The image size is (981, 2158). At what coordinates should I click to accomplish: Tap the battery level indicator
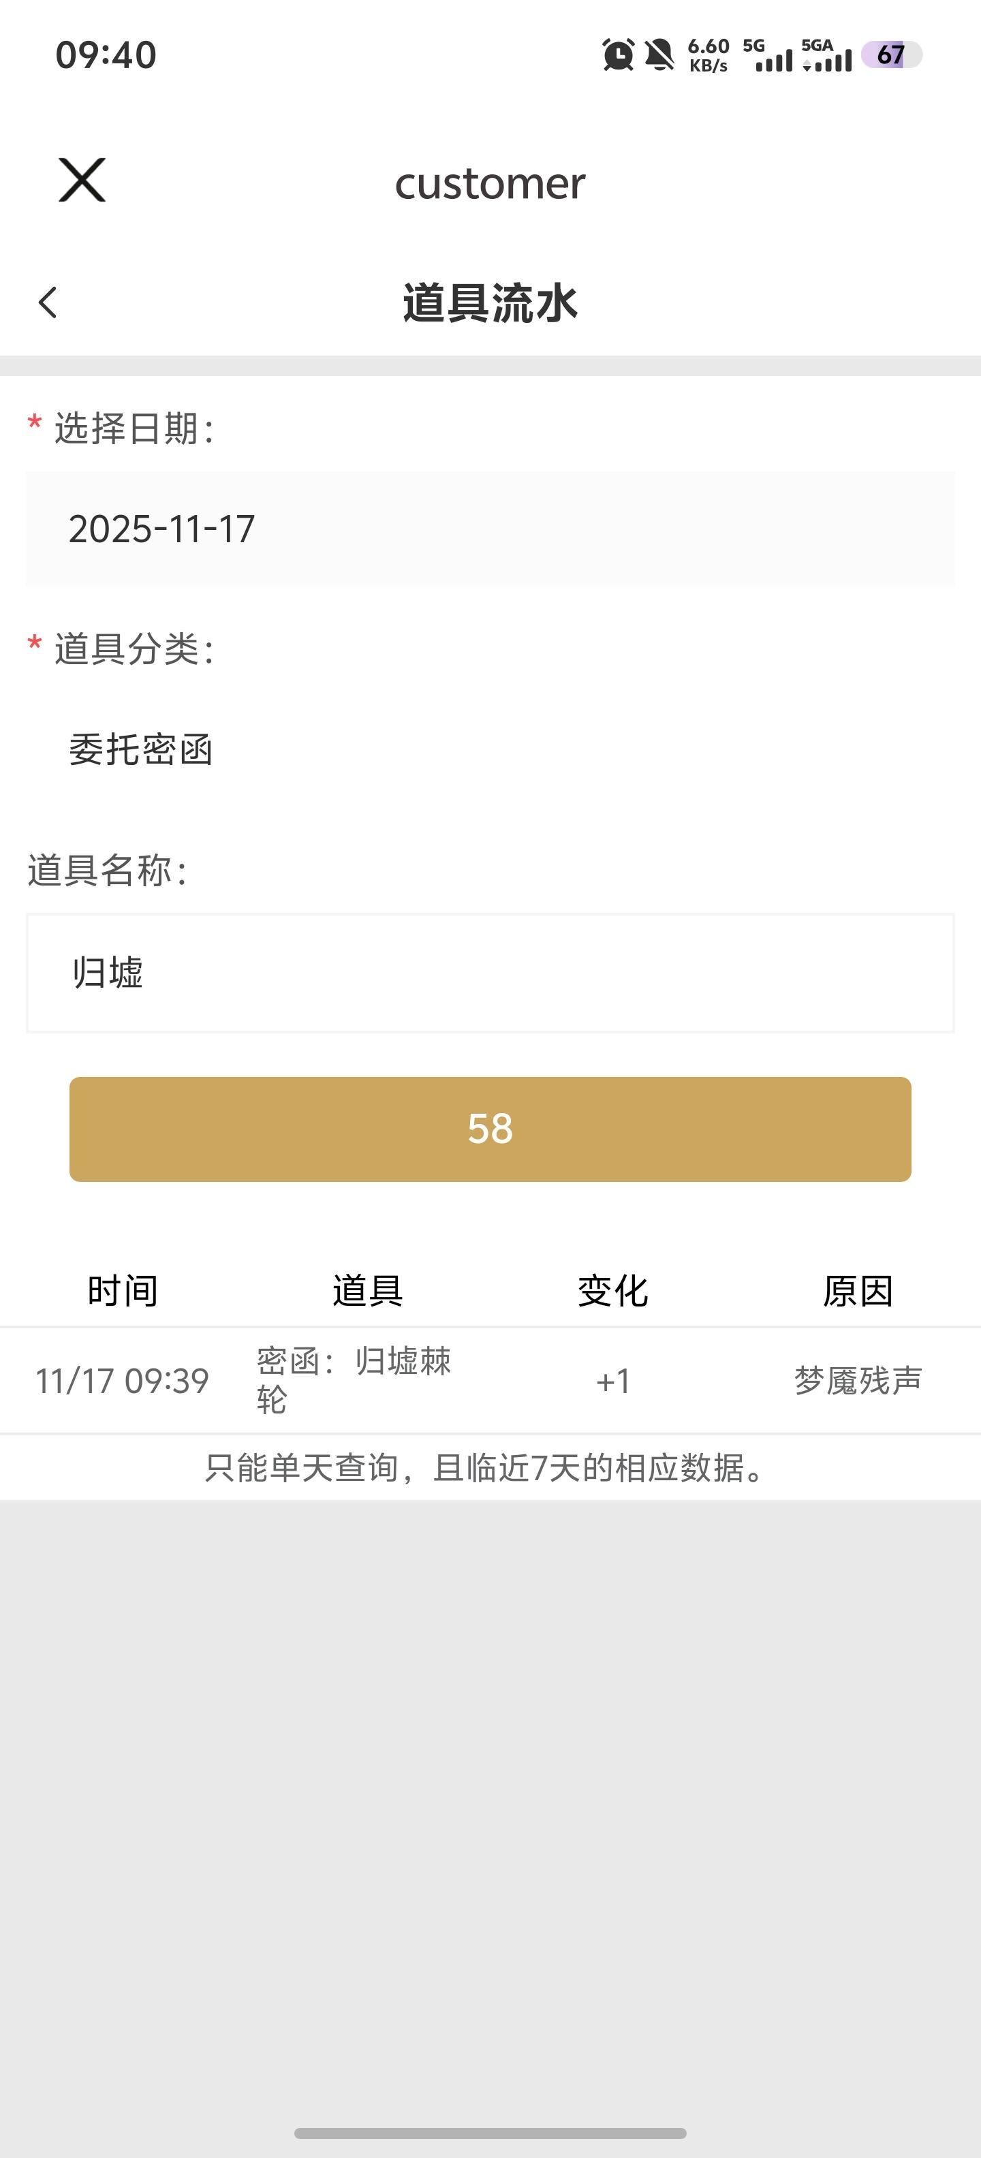coord(890,55)
